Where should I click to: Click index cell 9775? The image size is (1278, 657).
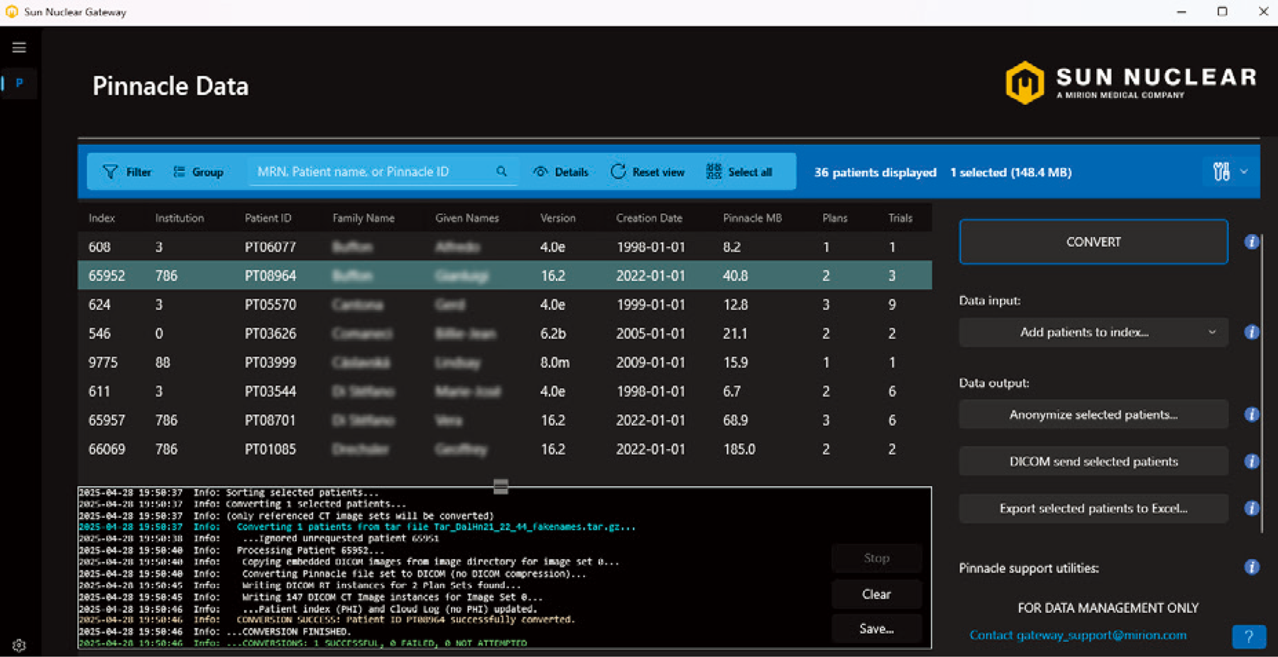(x=103, y=363)
